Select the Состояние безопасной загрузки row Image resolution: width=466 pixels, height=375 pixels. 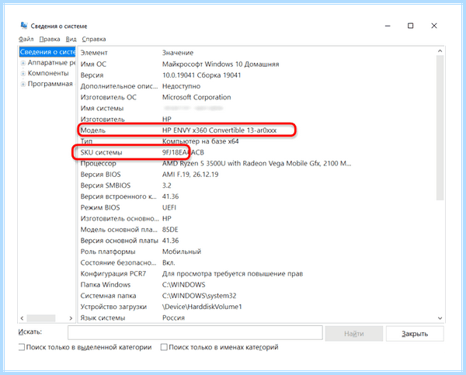257,262
